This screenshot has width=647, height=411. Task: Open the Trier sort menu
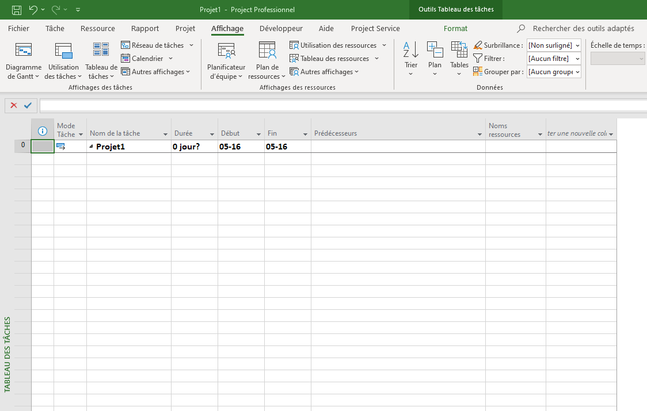411,59
